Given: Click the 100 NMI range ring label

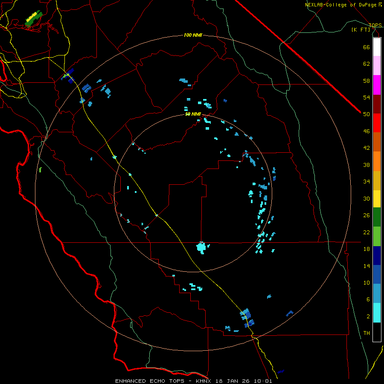Looking at the screenshot, I should point(193,35).
